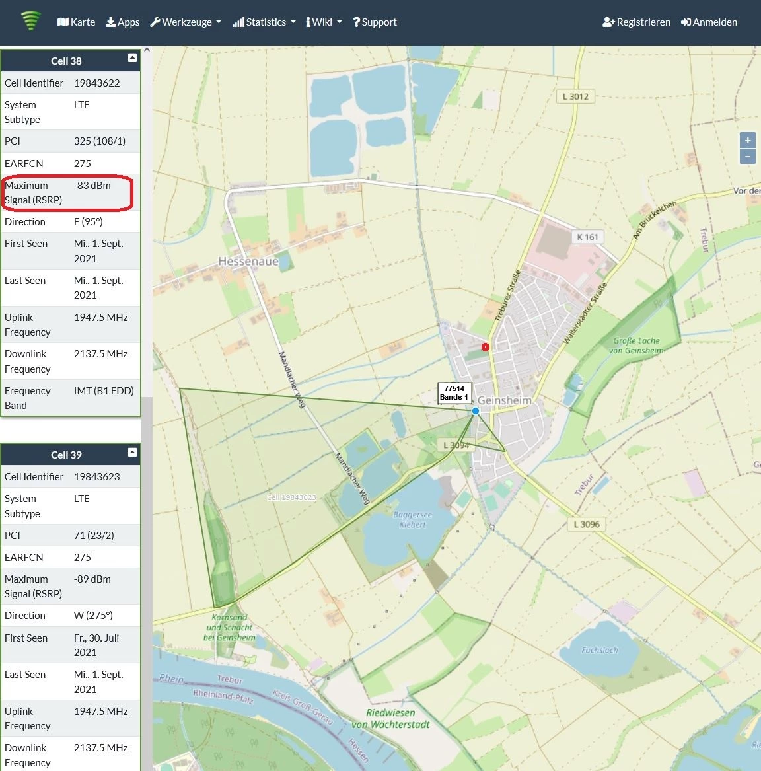Click Anmelden to log in
Screen dimensions: 761x771
click(x=709, y=22)
